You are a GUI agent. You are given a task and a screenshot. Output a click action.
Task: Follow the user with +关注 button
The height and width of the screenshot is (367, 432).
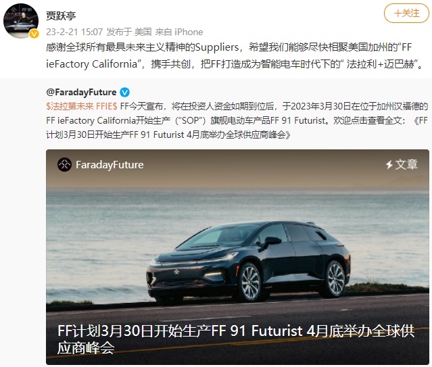(406, 13)
